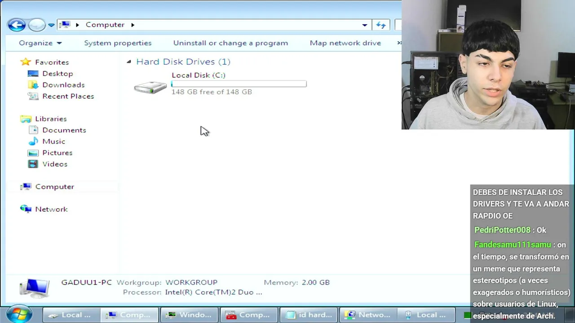Click the C: drive free space bar

pos(239,84)
